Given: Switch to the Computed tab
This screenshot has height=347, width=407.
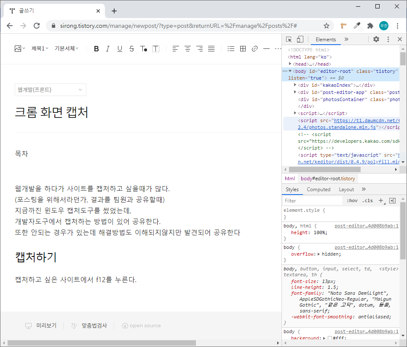Looking at the screenshot, I should (319, 190).
